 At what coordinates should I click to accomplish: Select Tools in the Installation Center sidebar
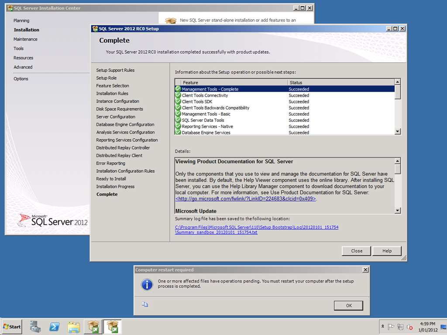pos(18,48)
